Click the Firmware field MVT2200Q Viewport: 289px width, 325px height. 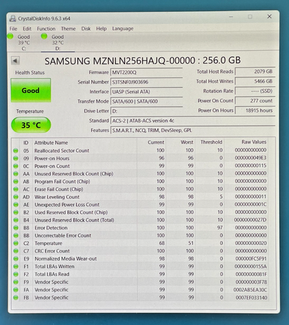click(x=146, y=72)
